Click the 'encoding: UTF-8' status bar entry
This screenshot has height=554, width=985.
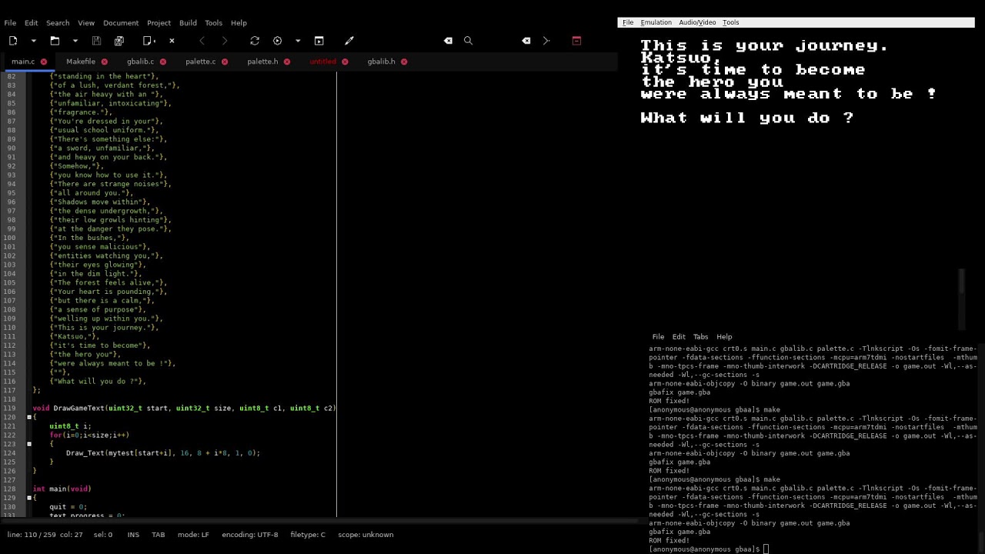pos(249,535)
